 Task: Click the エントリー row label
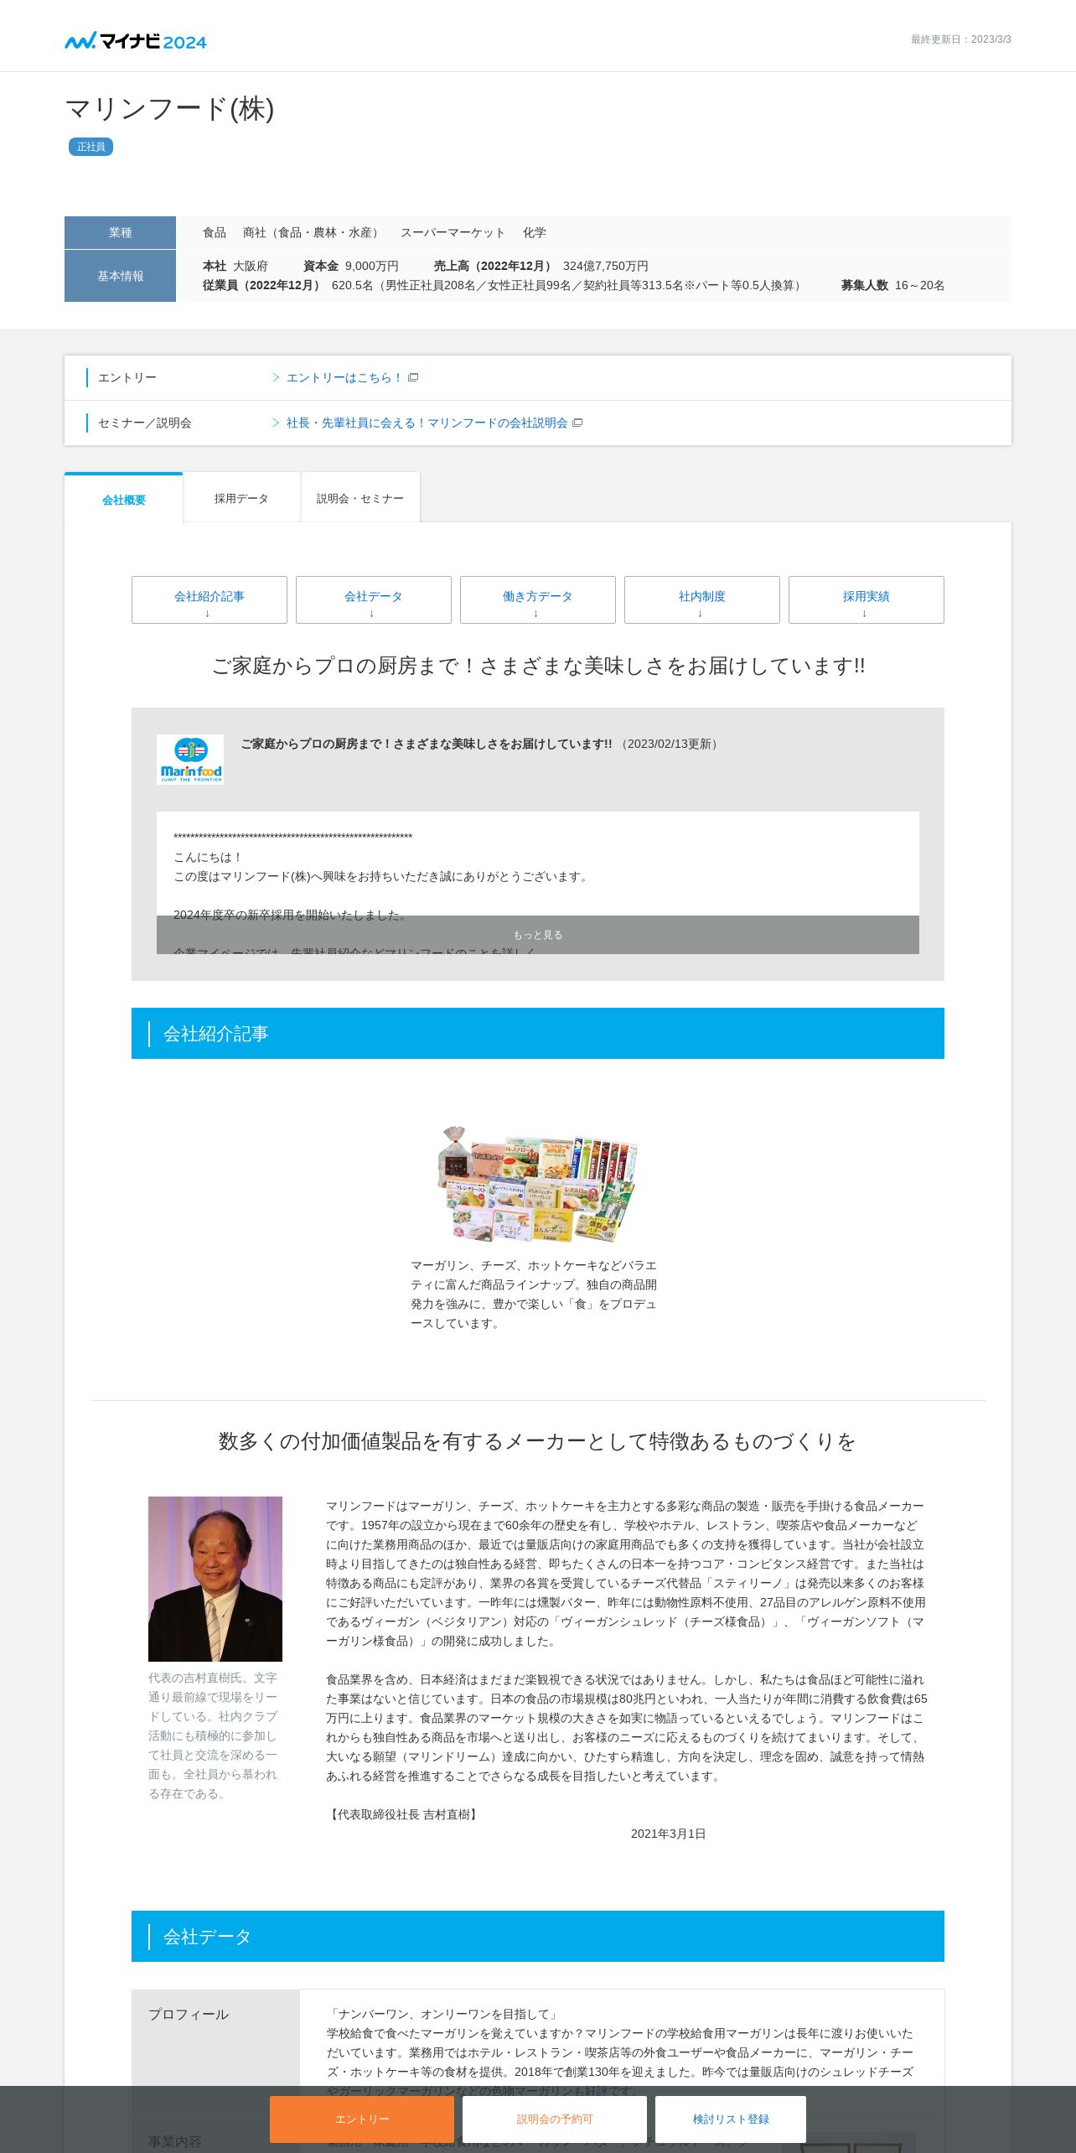coord(127,378)
